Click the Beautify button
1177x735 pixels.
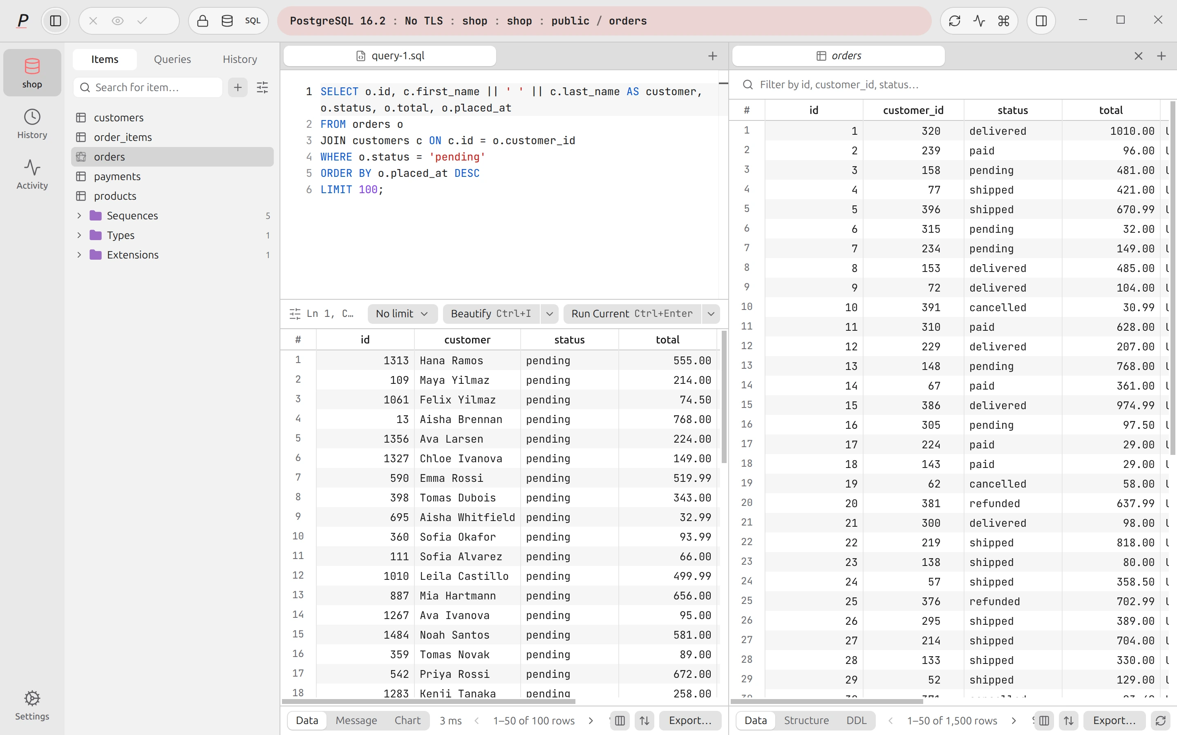491,314
